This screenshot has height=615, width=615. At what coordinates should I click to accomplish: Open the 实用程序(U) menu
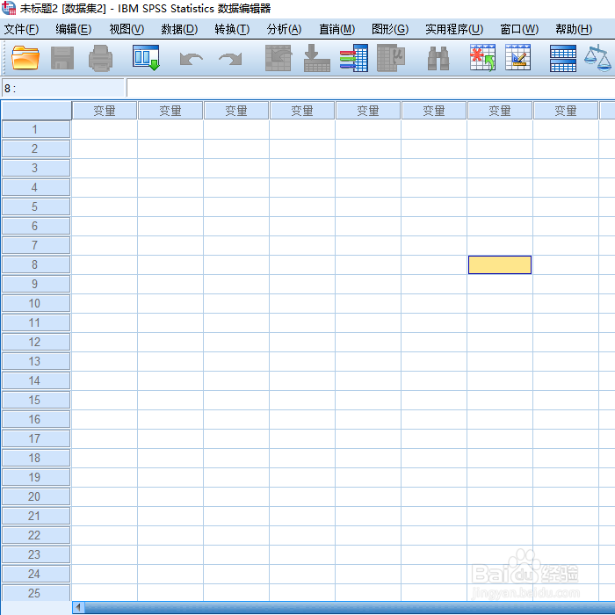[454, 29]
